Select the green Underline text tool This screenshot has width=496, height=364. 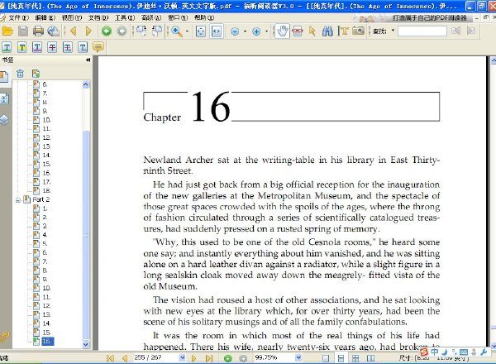pyautogui.click(x=7, y=47)
